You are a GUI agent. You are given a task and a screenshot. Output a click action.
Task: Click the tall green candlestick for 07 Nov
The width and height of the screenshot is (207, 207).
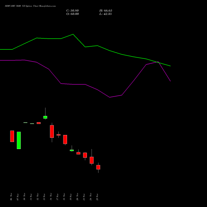pyautogui.click(x=19, y=140)
